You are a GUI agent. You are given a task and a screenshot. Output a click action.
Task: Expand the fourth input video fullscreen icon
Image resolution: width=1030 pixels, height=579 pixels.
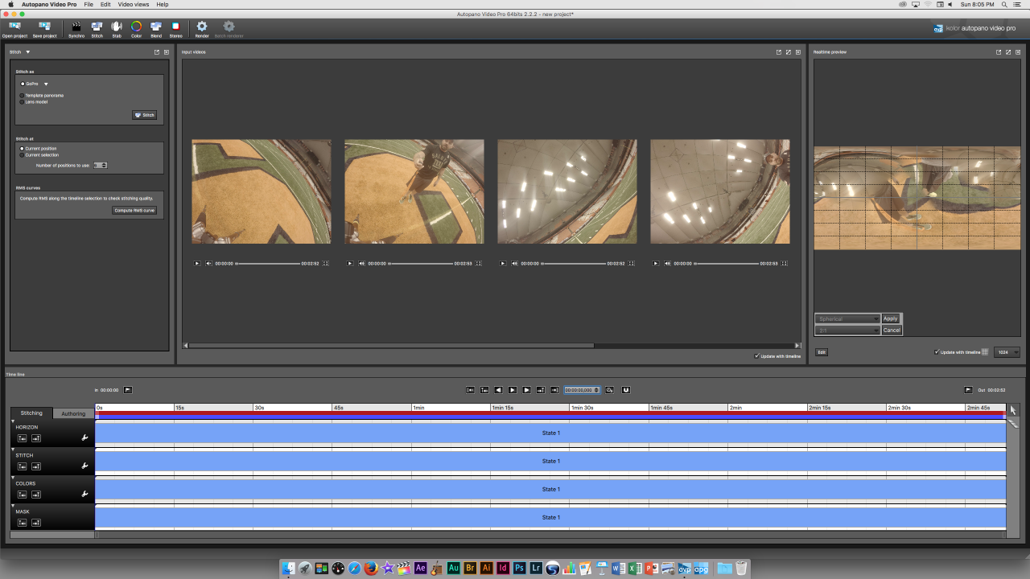785,263
